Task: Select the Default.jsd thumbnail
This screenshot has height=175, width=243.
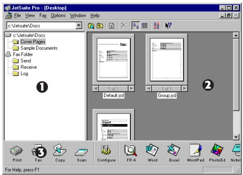Action: 114,60
